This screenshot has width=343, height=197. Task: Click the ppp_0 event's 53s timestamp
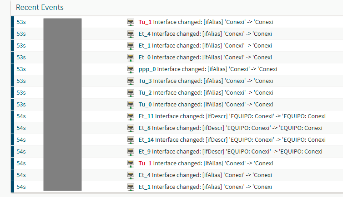point(21,69)
